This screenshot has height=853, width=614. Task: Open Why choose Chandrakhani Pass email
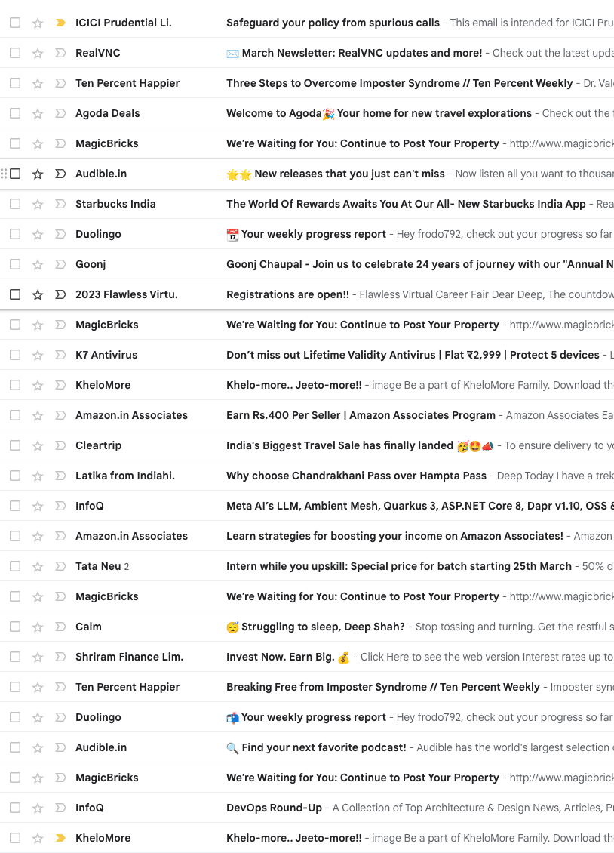[357, 476]
